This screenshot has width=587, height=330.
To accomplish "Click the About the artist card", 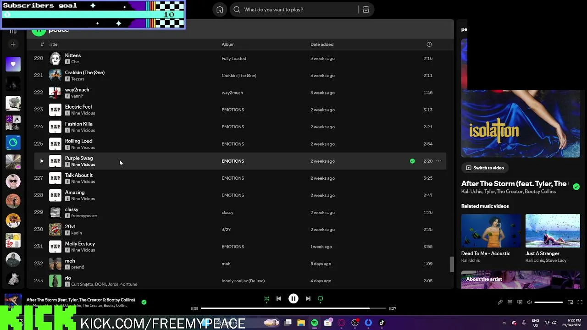I will pos(521,280).
